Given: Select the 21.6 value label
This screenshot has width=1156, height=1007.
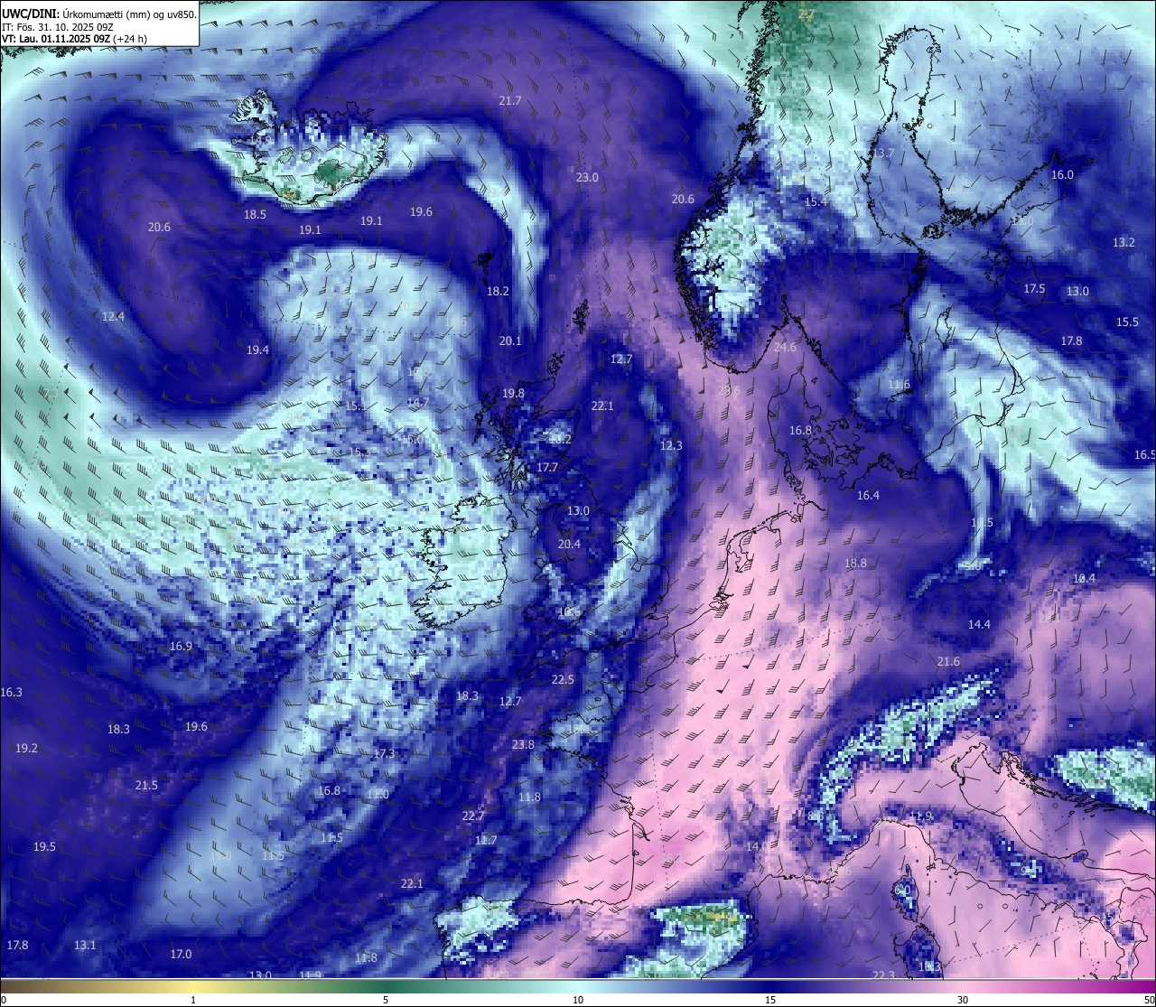Looking at the screenshot, I should click(x=948, y=661).
